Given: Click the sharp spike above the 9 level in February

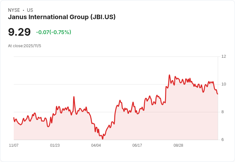Looking at the screenshot, I should tap(74, 97).
